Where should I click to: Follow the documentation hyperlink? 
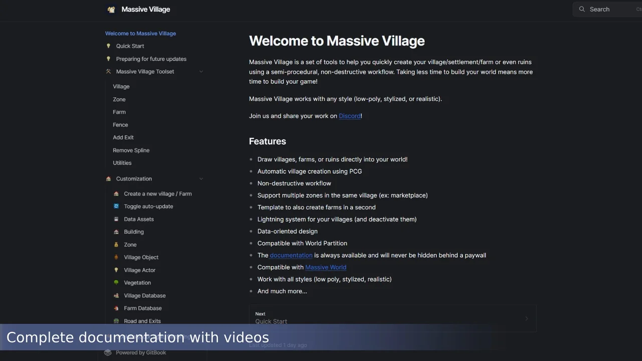click(x=291, y=255)
